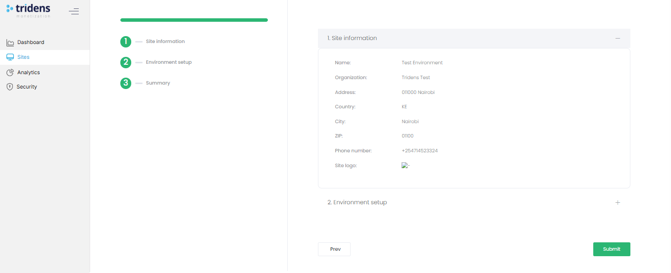Screen dimensions: 671x273
Task: Click the Address: field label
Action: click(x=345, y=92)
